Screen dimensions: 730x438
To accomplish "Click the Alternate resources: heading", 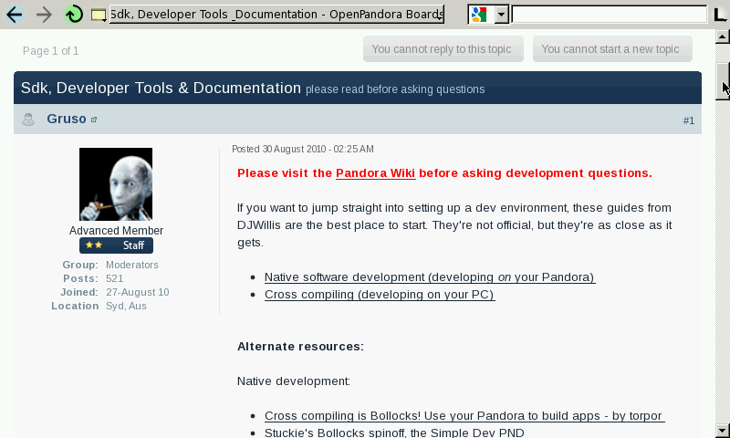I will (300, 347).
